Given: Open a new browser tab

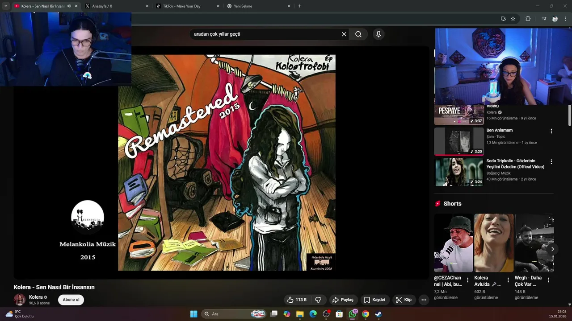Looking at the screenshot, I should pos(299,6).
